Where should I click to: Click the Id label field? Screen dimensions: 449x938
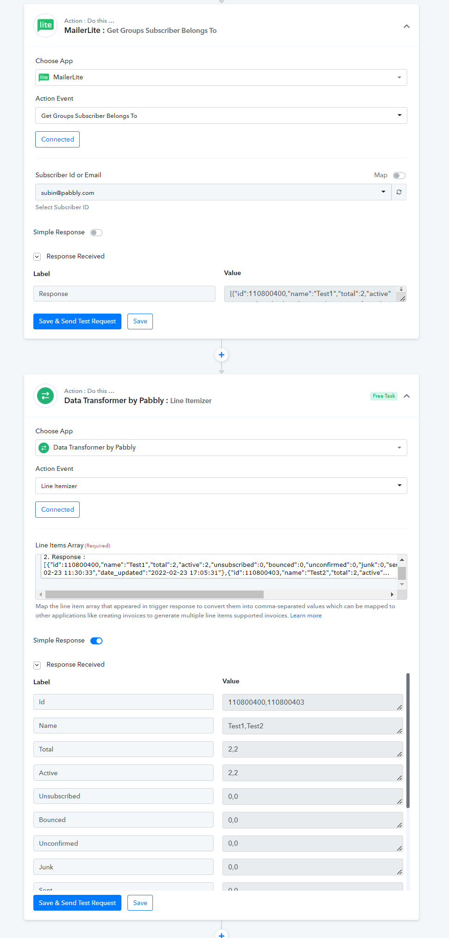123,702
